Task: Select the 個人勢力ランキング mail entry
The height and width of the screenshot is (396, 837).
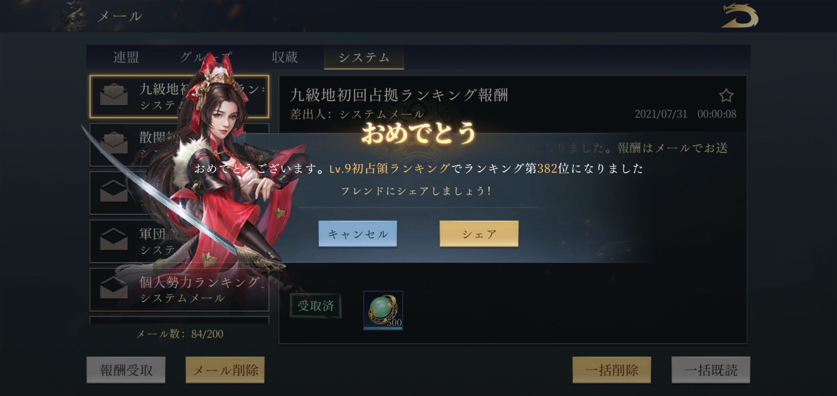Action: [179, 290]
